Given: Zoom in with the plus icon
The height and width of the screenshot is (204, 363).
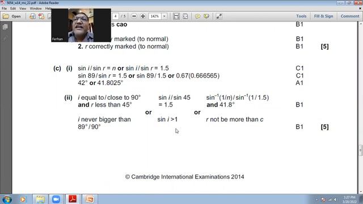Looking at the screenshot, I should (x=143, y=16).
